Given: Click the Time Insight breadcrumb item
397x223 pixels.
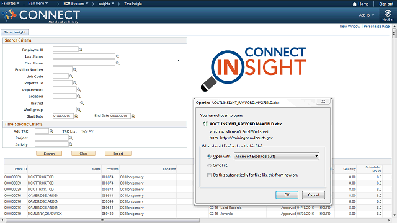Looking at the screenshot, I should click(x=133, y=4).
